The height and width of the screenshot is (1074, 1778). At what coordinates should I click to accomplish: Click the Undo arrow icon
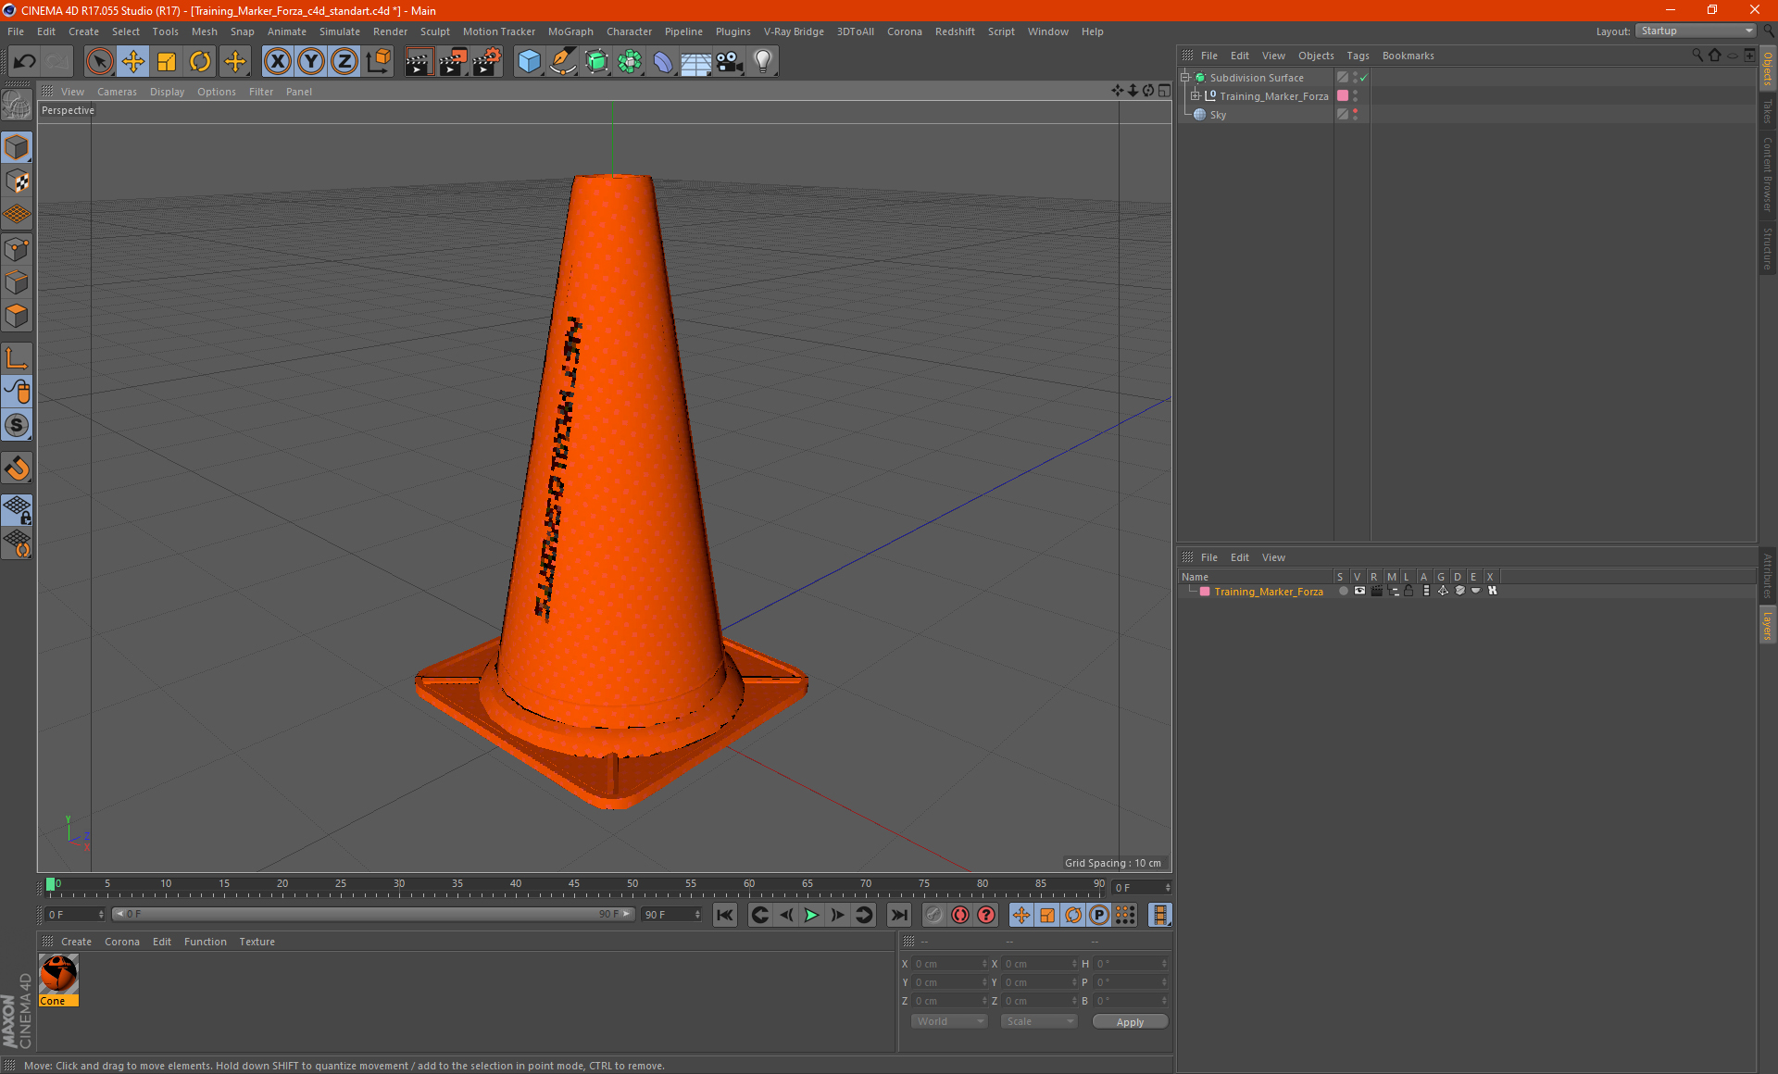tap(25, 62)
